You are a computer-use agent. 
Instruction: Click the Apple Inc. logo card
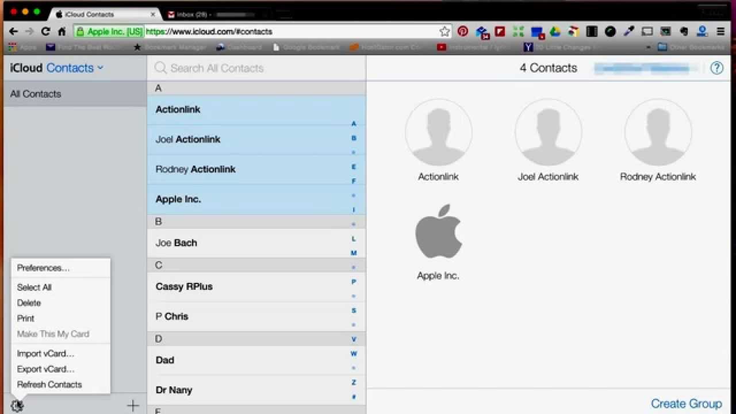[439, 231]
